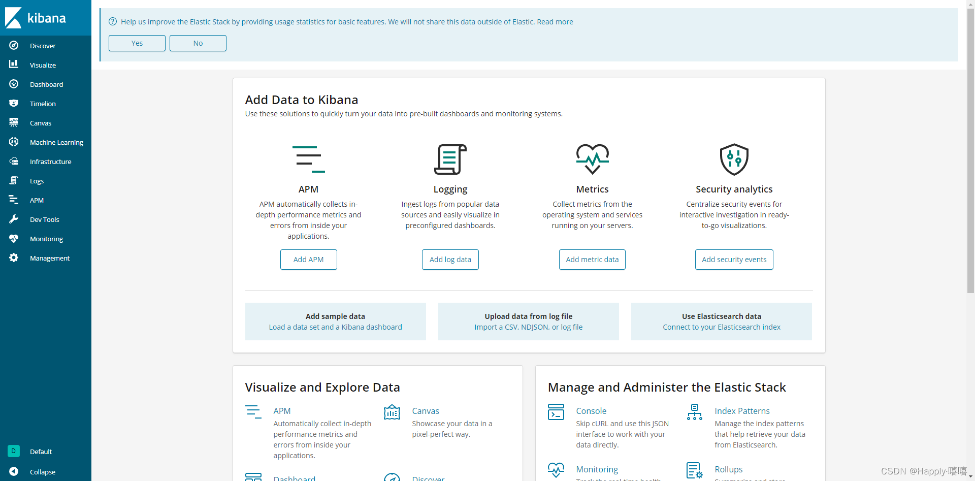Open Timelion from the sidebar menu

(x=43, y=104)
